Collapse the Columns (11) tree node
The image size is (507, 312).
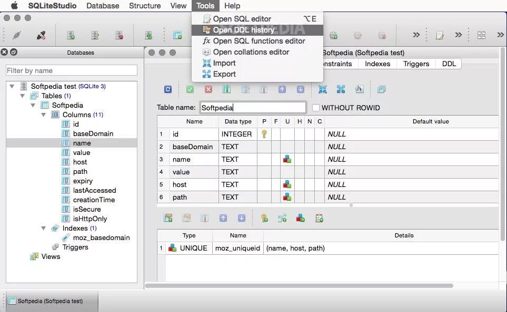point(43,115)
